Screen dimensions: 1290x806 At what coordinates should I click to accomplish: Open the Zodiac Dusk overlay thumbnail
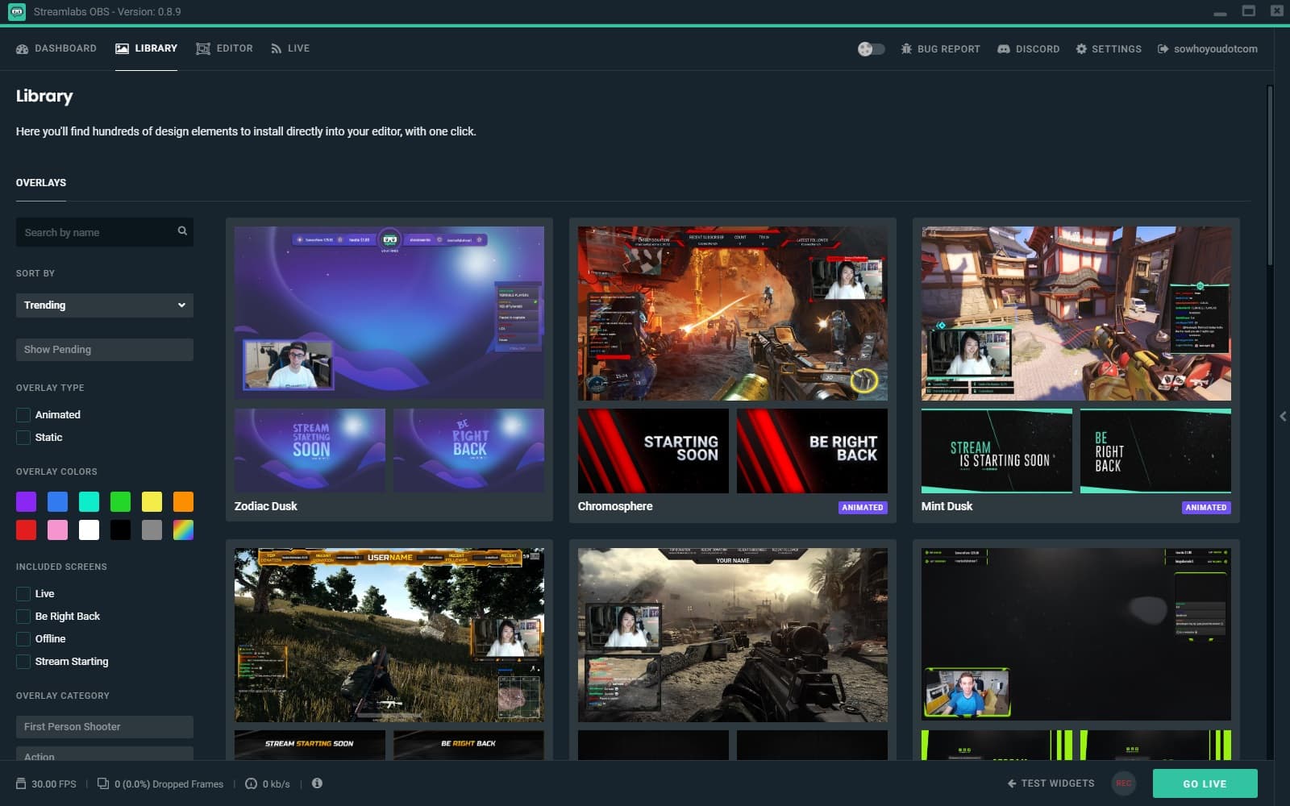pos(389,312)
